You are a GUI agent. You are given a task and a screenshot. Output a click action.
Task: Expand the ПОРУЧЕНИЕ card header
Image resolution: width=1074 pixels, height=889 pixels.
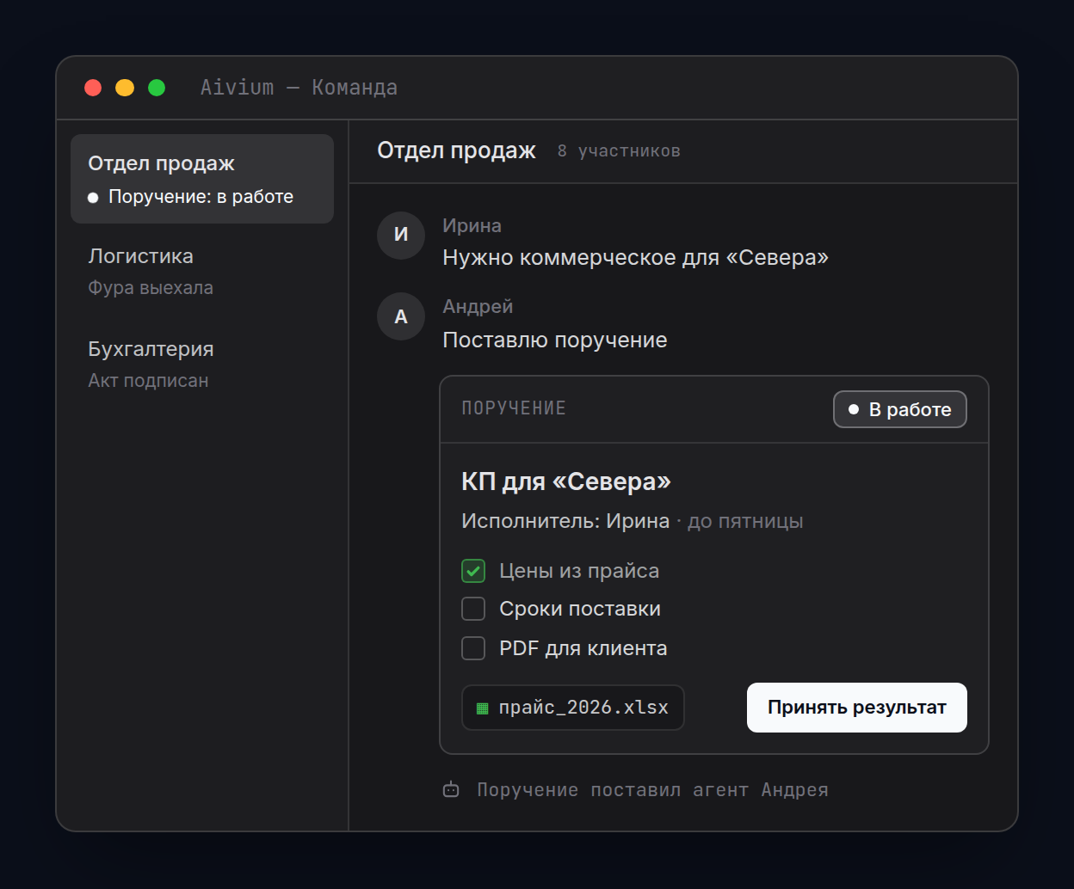point(714,409)
